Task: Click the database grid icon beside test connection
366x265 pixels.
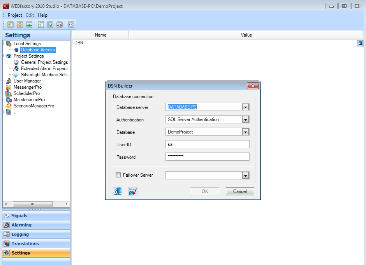Action: (133, 191)
